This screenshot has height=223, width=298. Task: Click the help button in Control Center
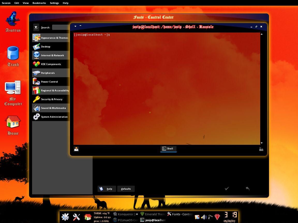pos(107,189)
